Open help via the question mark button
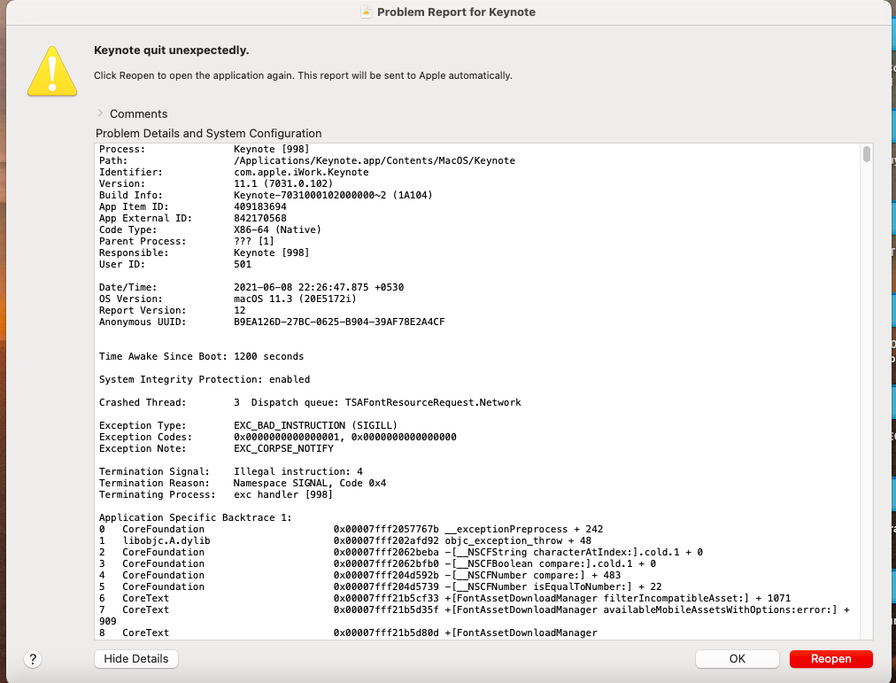Image resolution: width=896 pixels, height=683 pixels. 33,658
